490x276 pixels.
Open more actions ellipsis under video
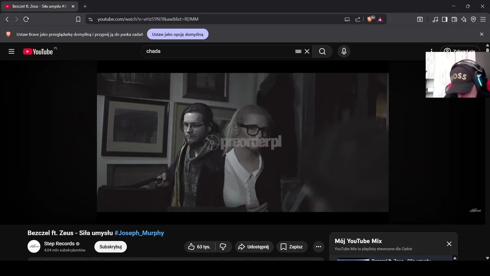pyautogui.click(x=318, y=247)
